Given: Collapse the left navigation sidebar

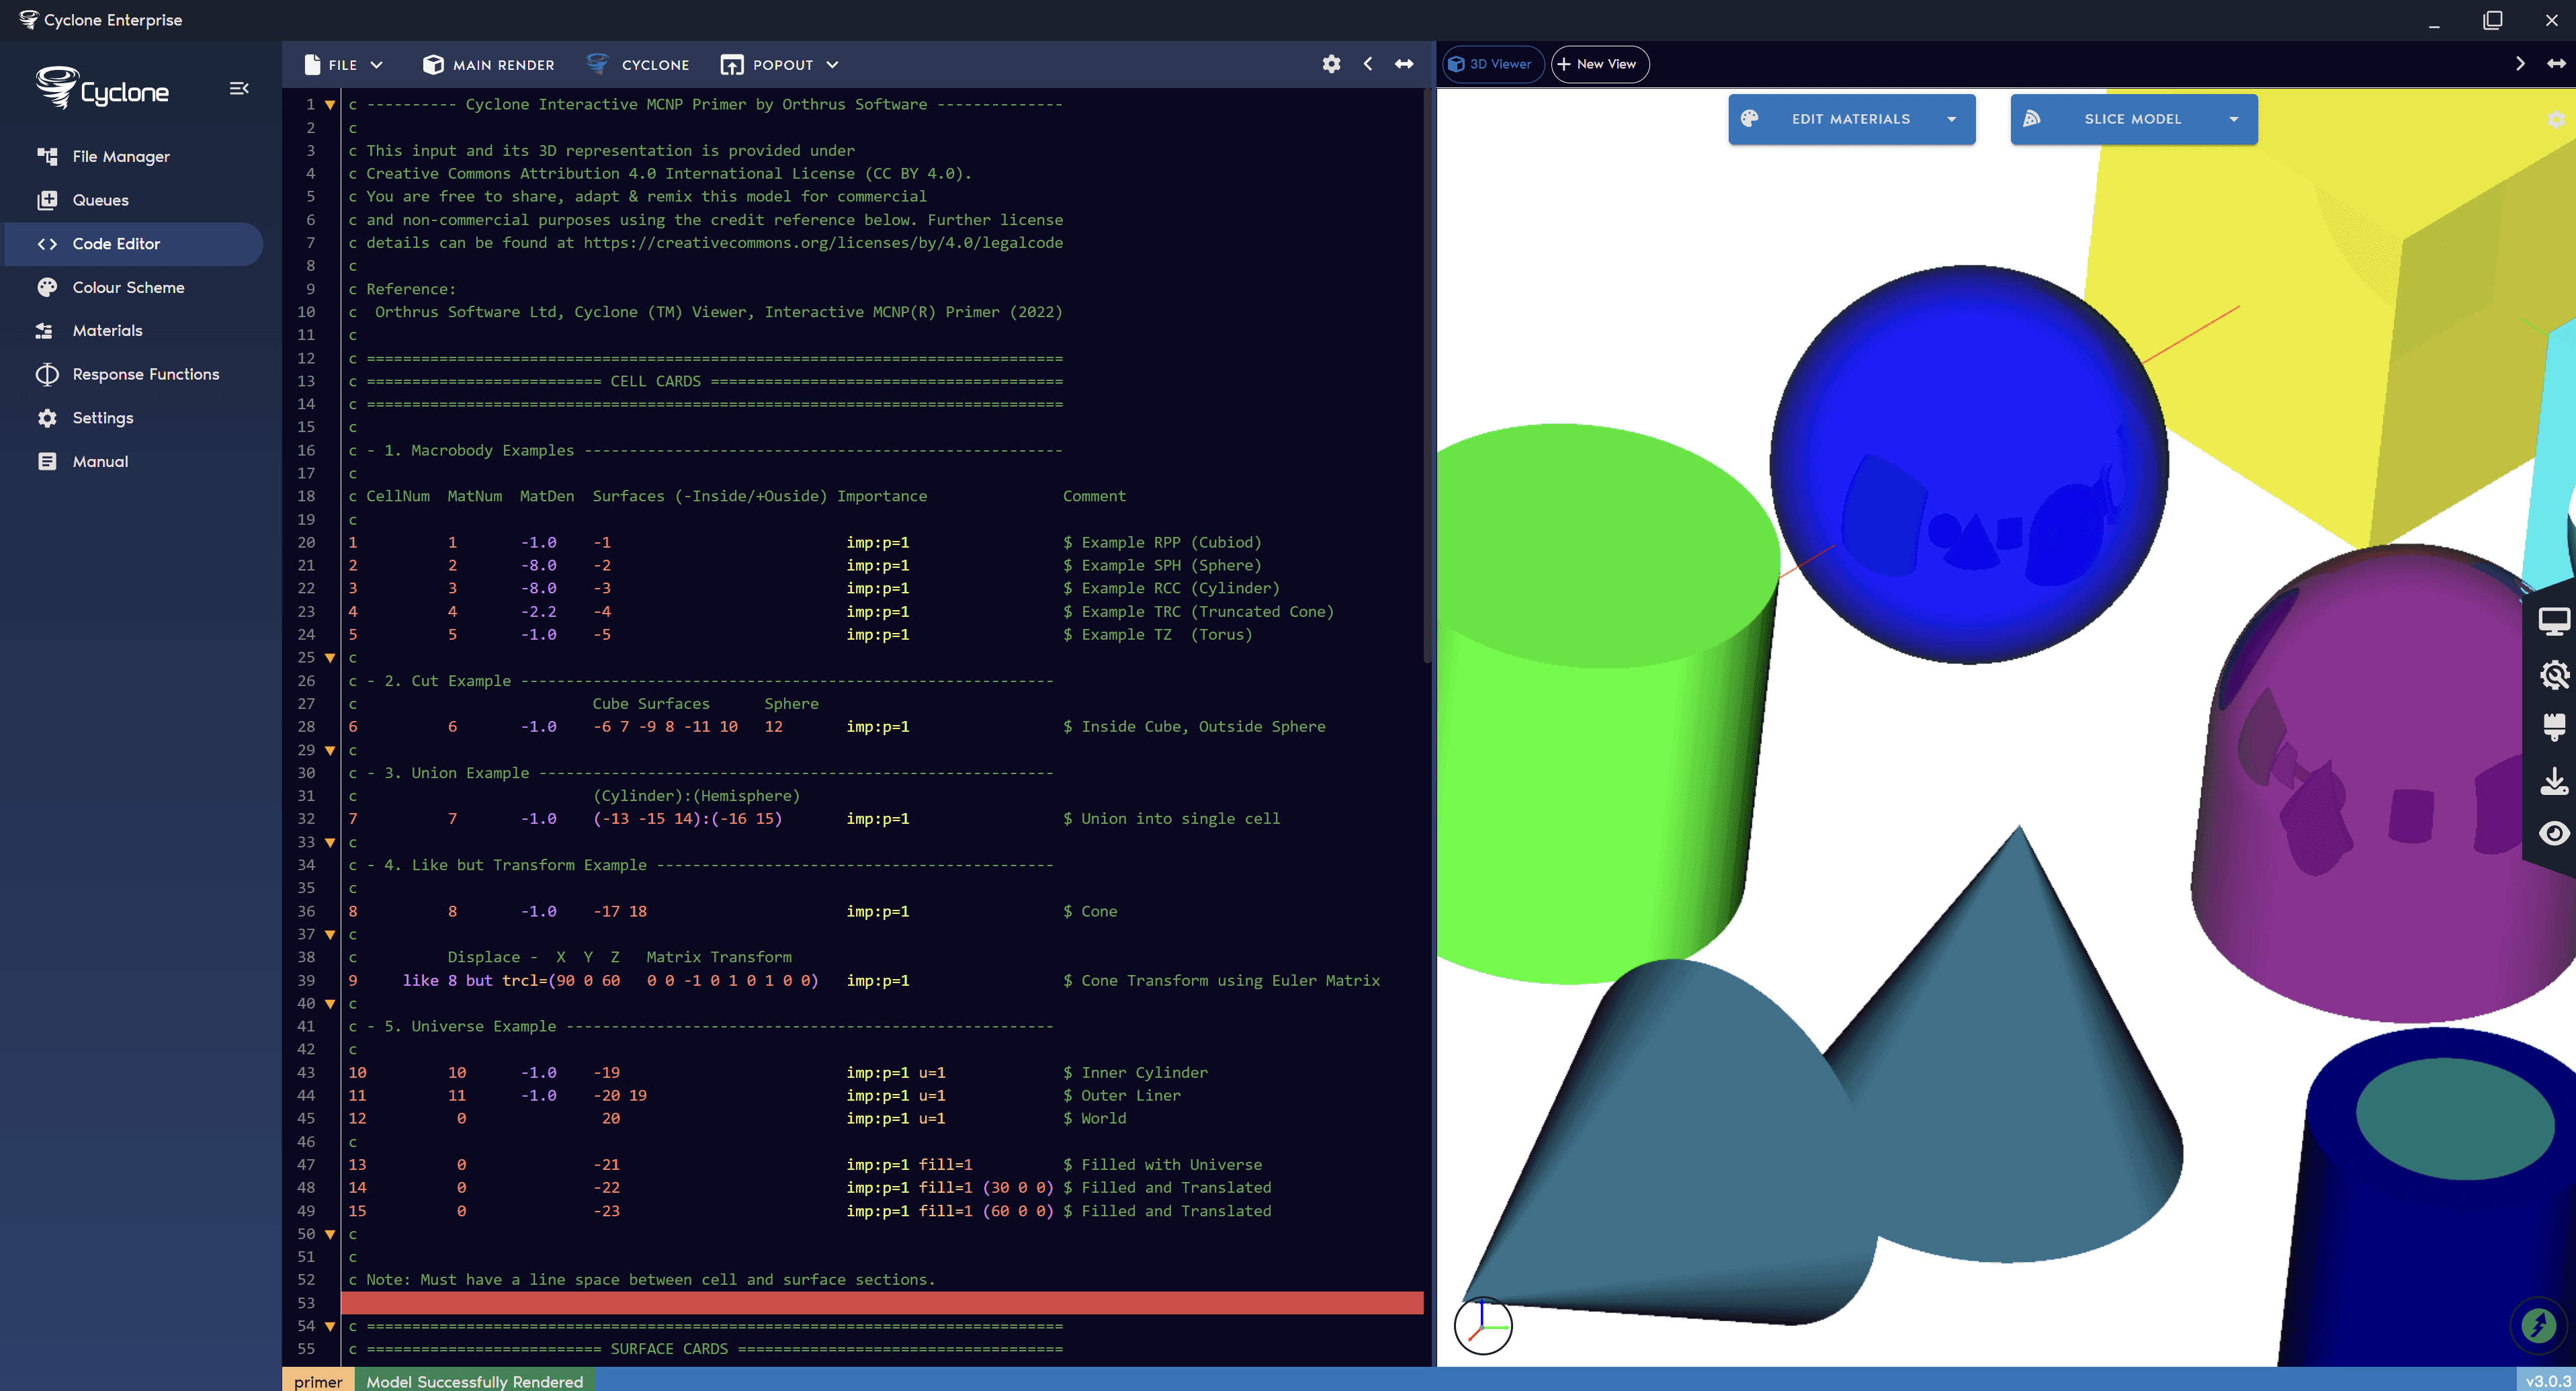Looking at the screenshot, I should tap(239, 88).
